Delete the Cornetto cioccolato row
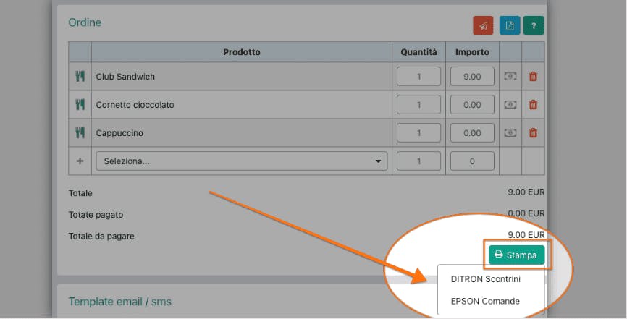The height and width of the screenshot is (319, 627). coord(533,105)
